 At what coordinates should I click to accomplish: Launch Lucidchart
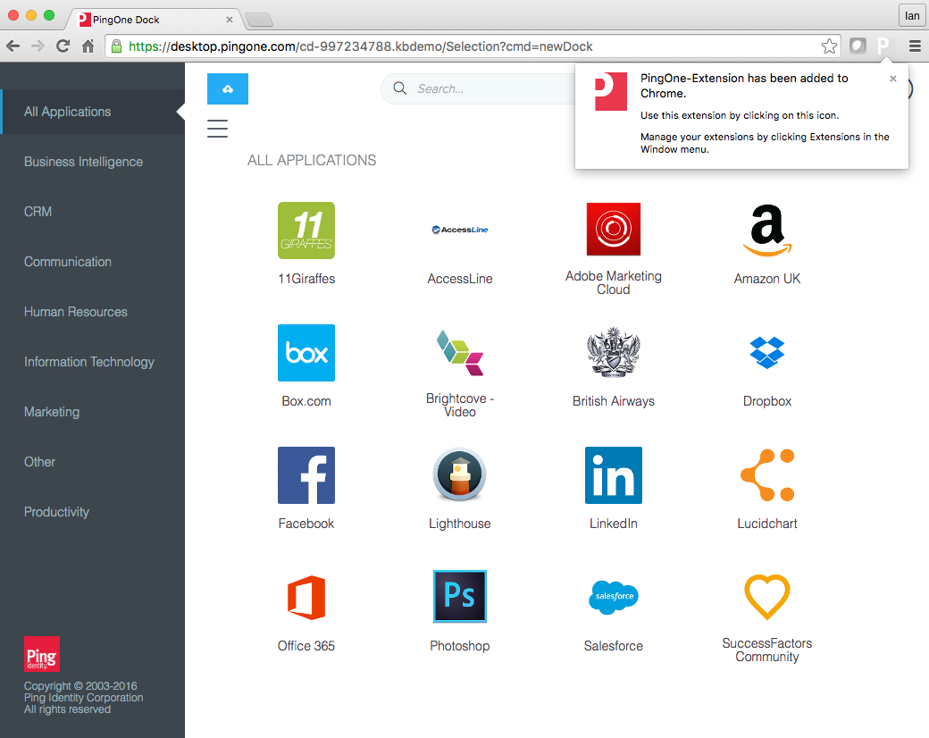coord(766,474)
